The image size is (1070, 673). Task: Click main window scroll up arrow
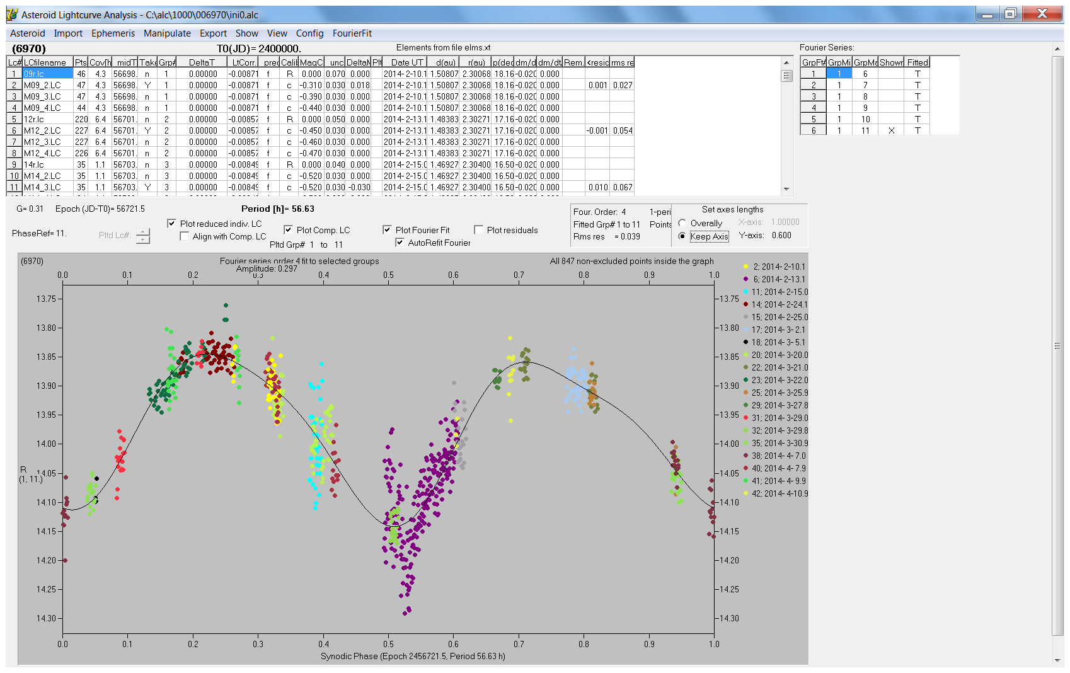pyautogui.click(x=1057, y=49)
